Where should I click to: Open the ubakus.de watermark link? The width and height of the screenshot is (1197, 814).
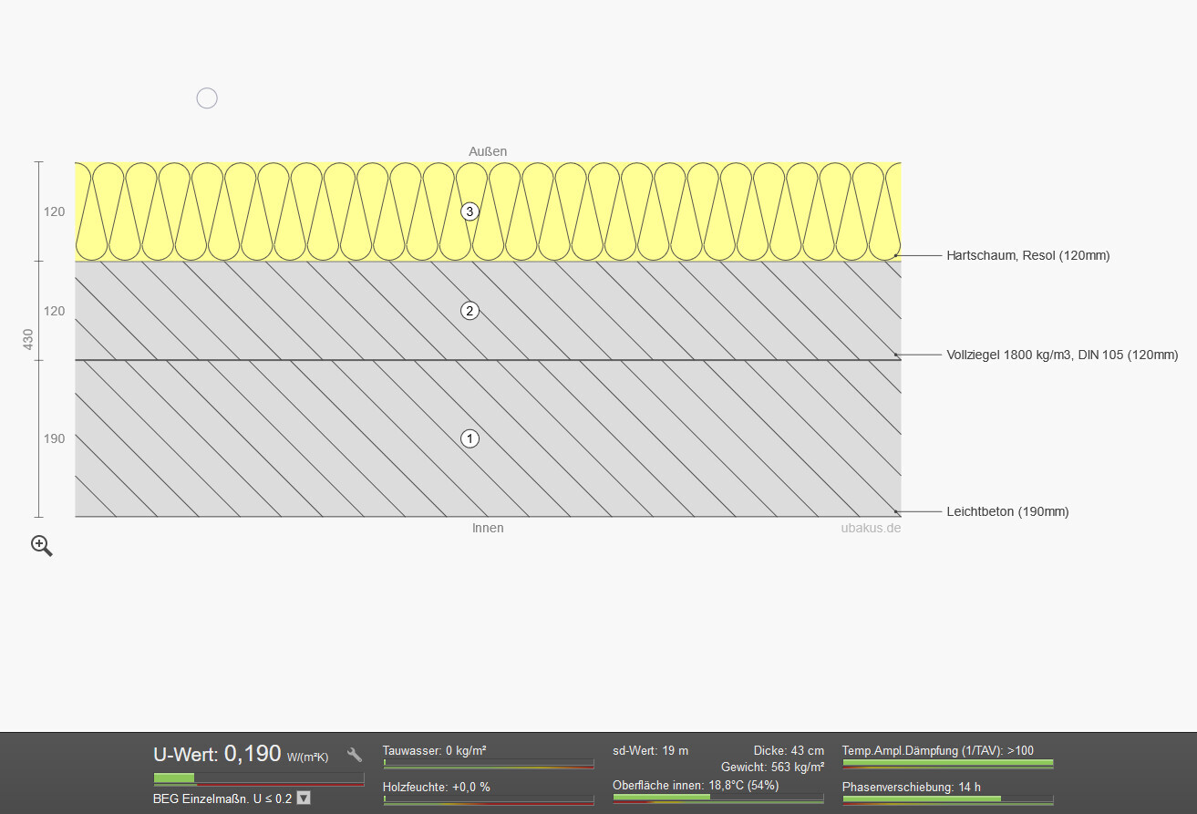click(x=870, y=528)
